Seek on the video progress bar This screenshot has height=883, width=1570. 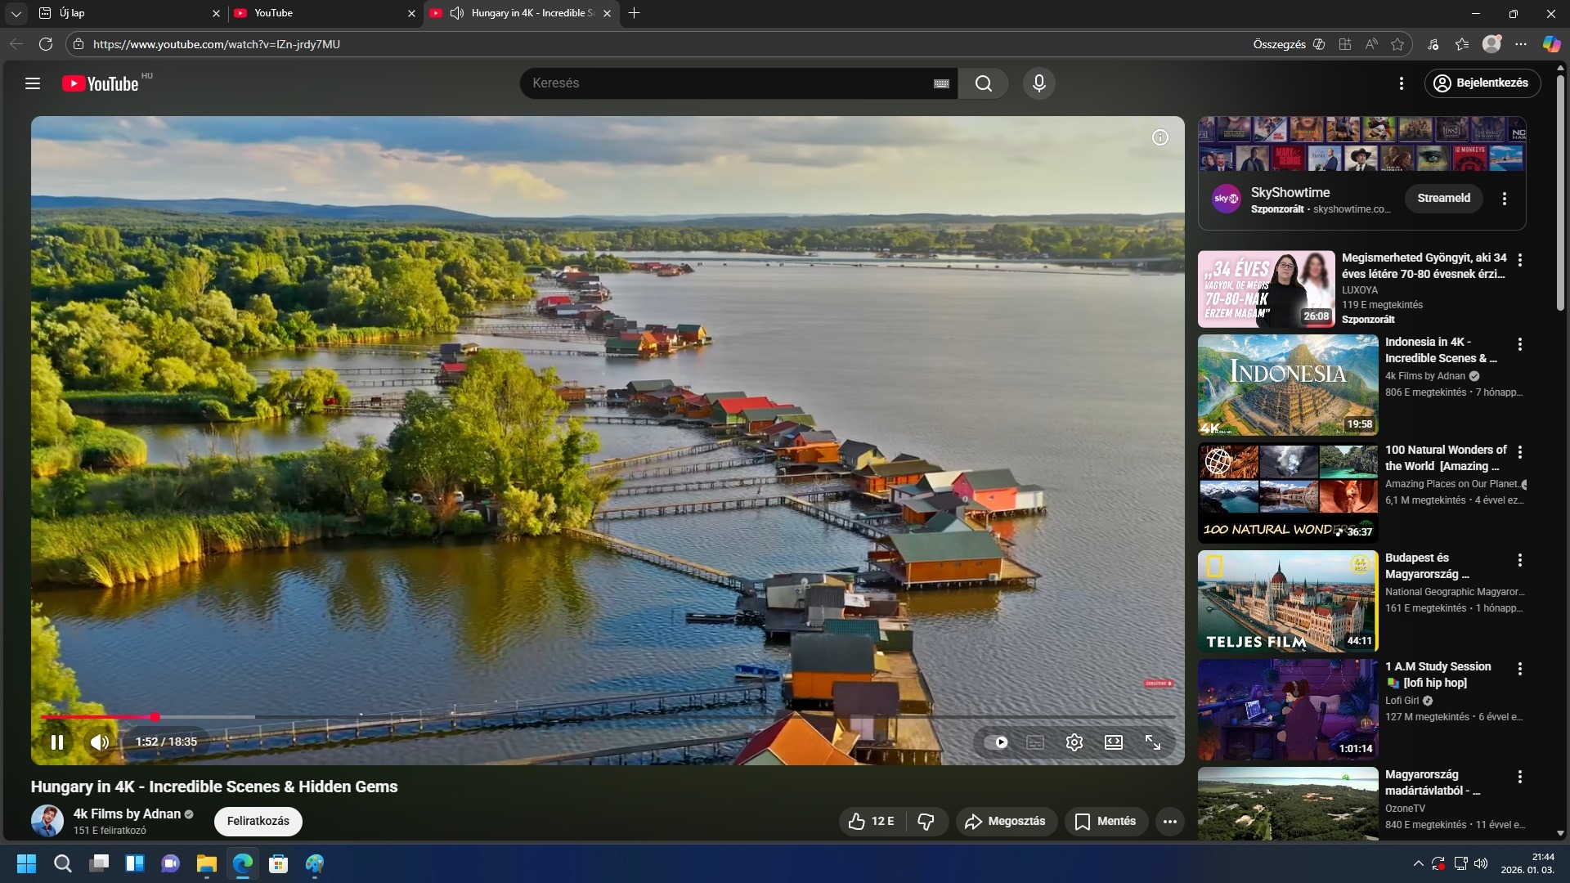572,717
